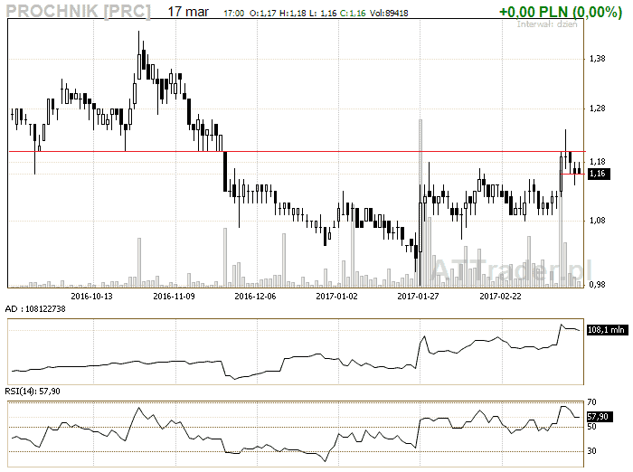Click the 57,90 RSI value tag
Screen dimensions: 633x472
pos(597,416)
